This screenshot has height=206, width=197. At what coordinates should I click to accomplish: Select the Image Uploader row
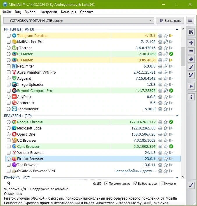93,84
